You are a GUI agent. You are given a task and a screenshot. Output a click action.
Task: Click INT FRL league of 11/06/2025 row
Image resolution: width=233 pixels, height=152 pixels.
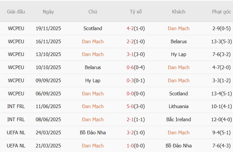click(x=16, y=106)
